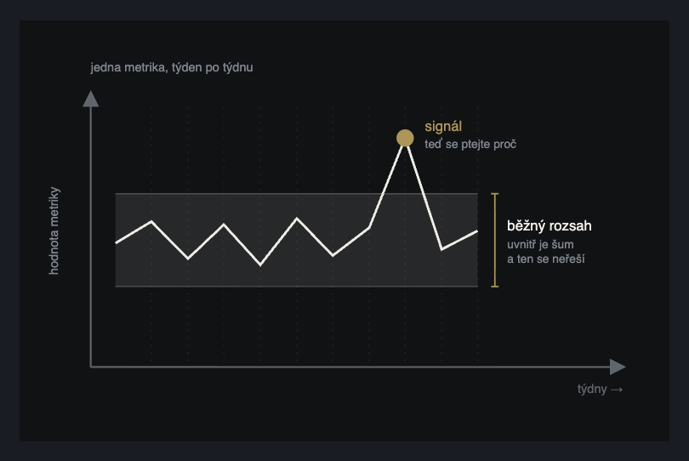Screen dimensions: 689x461
Task: Click the chart title "jedna metrika, týden po týdnu"
Action: pos(171,67)
